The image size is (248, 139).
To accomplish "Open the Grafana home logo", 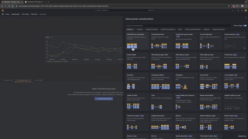I will pyautogui.click(x=3, y=10).
